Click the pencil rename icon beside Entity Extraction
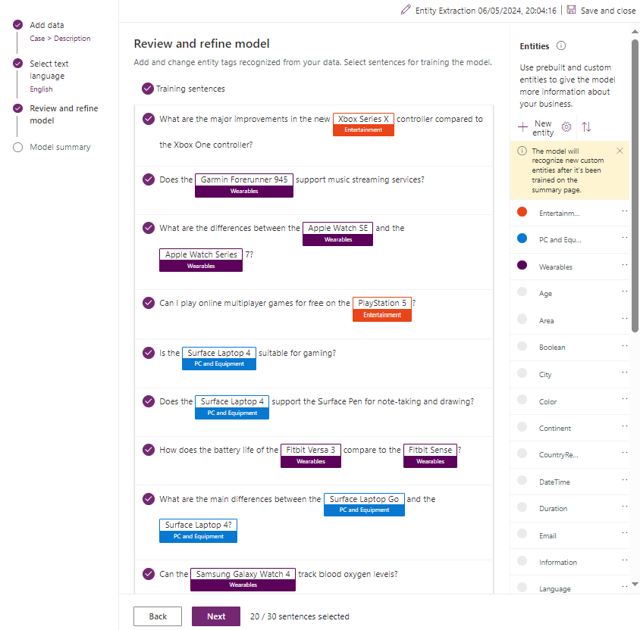The width and height of the screenshot is (640, 630). [x=405, y=10]
